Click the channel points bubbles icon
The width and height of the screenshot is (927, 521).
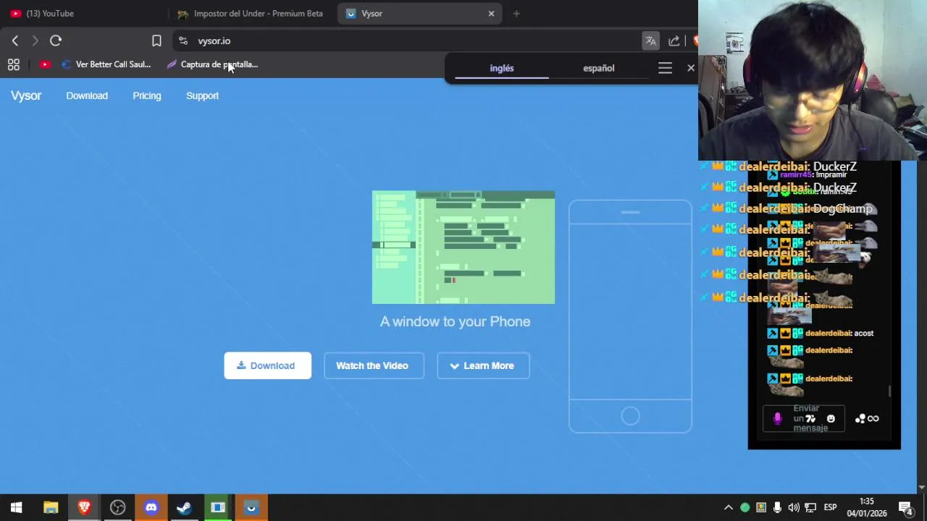[860, 418]
